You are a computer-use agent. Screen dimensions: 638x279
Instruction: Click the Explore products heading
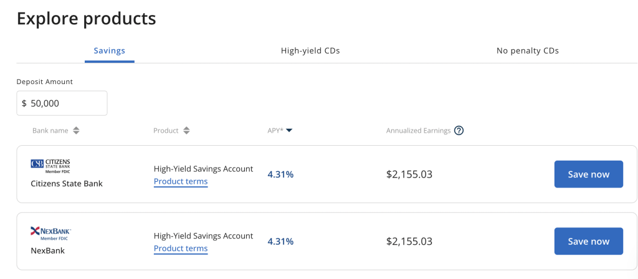pos(86,19)
